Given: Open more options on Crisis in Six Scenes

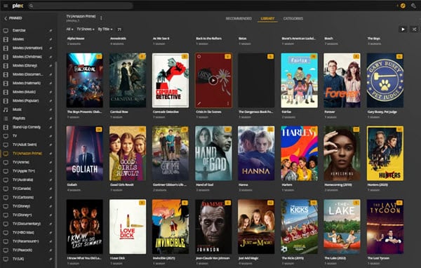Looking at the screenshot, I should [x=228, y=103].
